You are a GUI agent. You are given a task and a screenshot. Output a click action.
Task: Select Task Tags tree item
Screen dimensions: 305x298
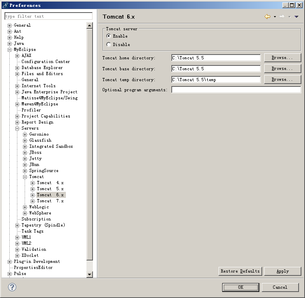[x=32, y=231]
